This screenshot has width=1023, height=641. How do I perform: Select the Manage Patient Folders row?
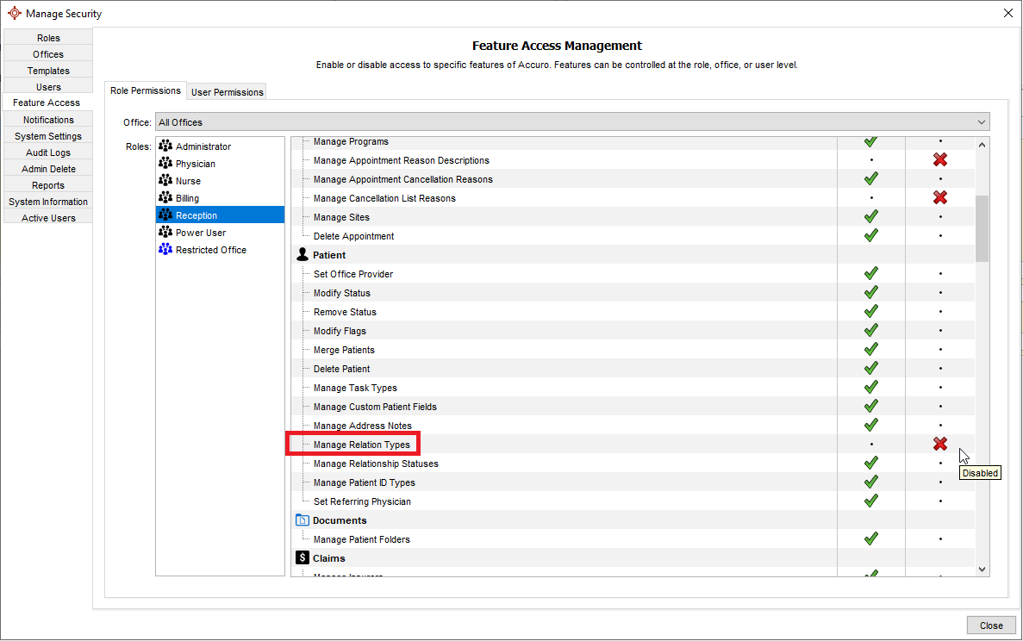361,539
